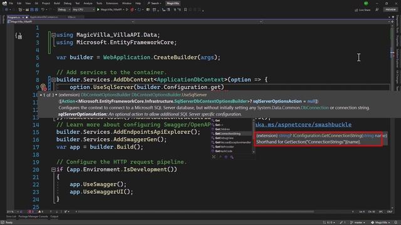The height and width of the screenshot is (225, 401).
Task: Click the split editor icon at top right
Action: pos(392,22)
